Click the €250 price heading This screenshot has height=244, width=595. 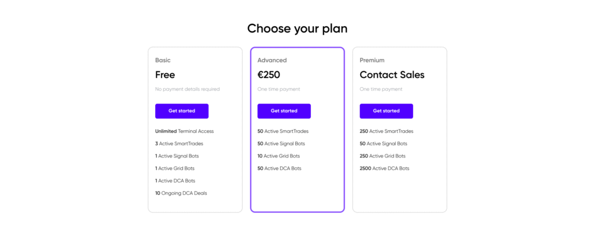point(268,75)
